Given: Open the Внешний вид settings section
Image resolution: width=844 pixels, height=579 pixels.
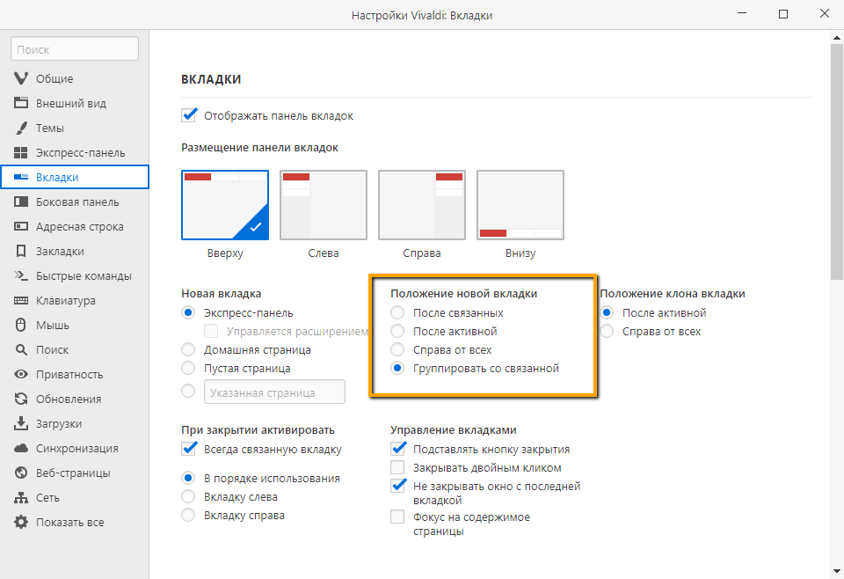Looking at the screenshot, I should tap(74, 103).
